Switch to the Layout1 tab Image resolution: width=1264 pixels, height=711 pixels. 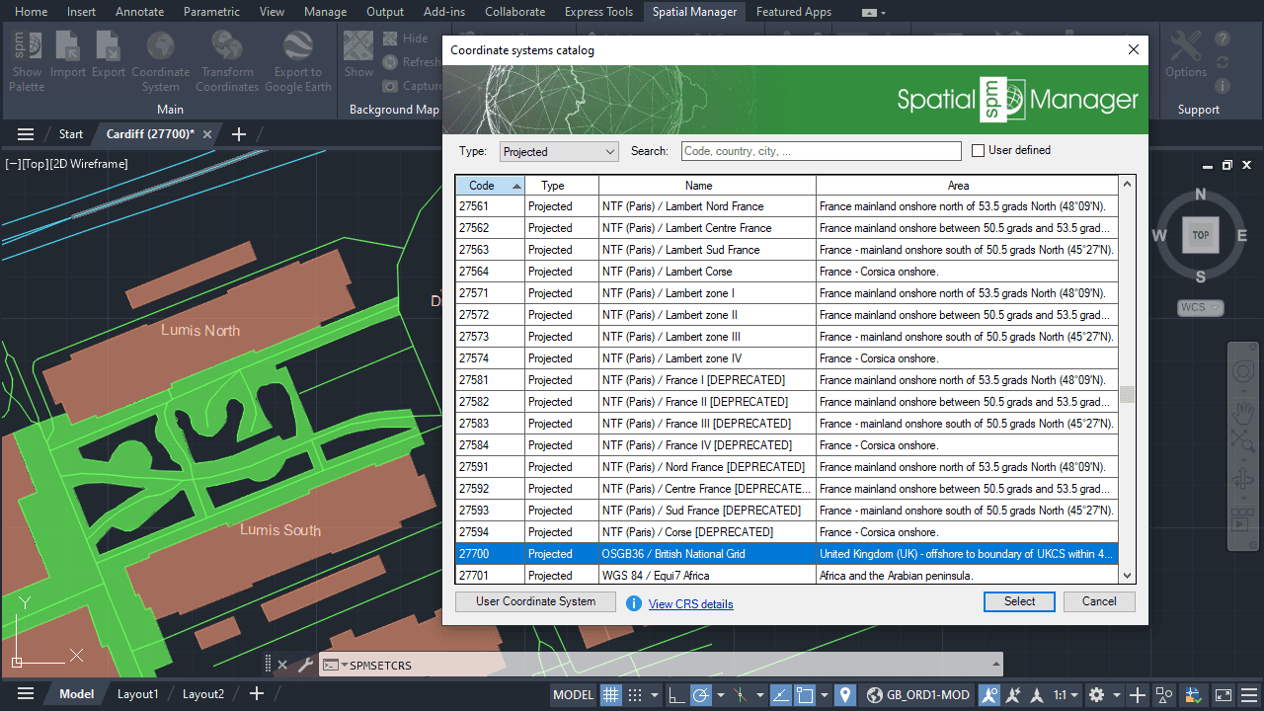click(x=137, y=694)
